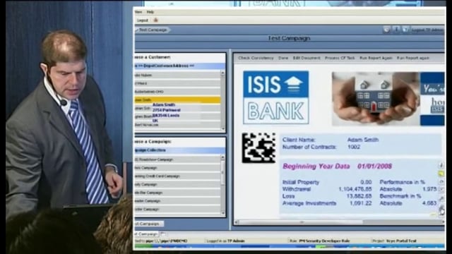The width and height of the screenshot is (452, 254).
Task: Click Edit Document in the toolbar
Action: [x=307, y=58]
